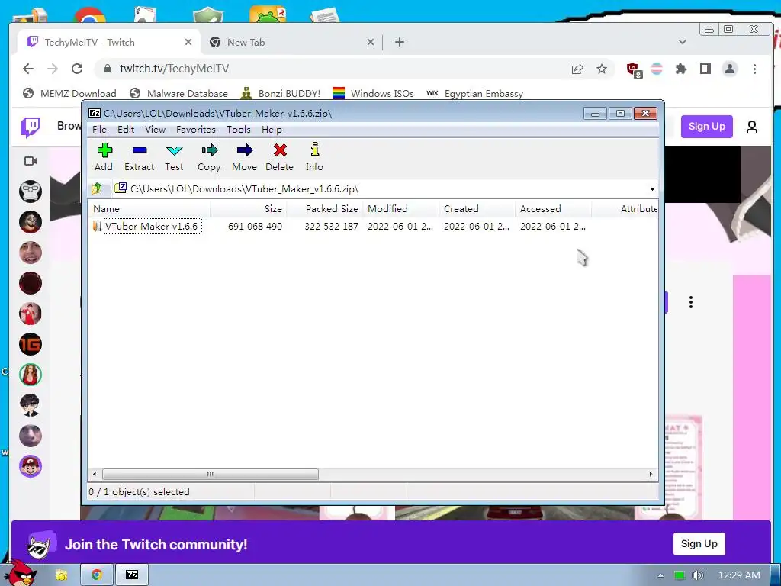Click the Chrome taskbar button
781x586 pixels.
pos(97,575)
